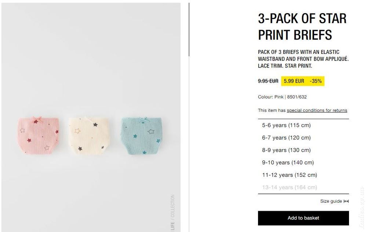Click the crossed-out 9.95 EUR price

point(268,81)
